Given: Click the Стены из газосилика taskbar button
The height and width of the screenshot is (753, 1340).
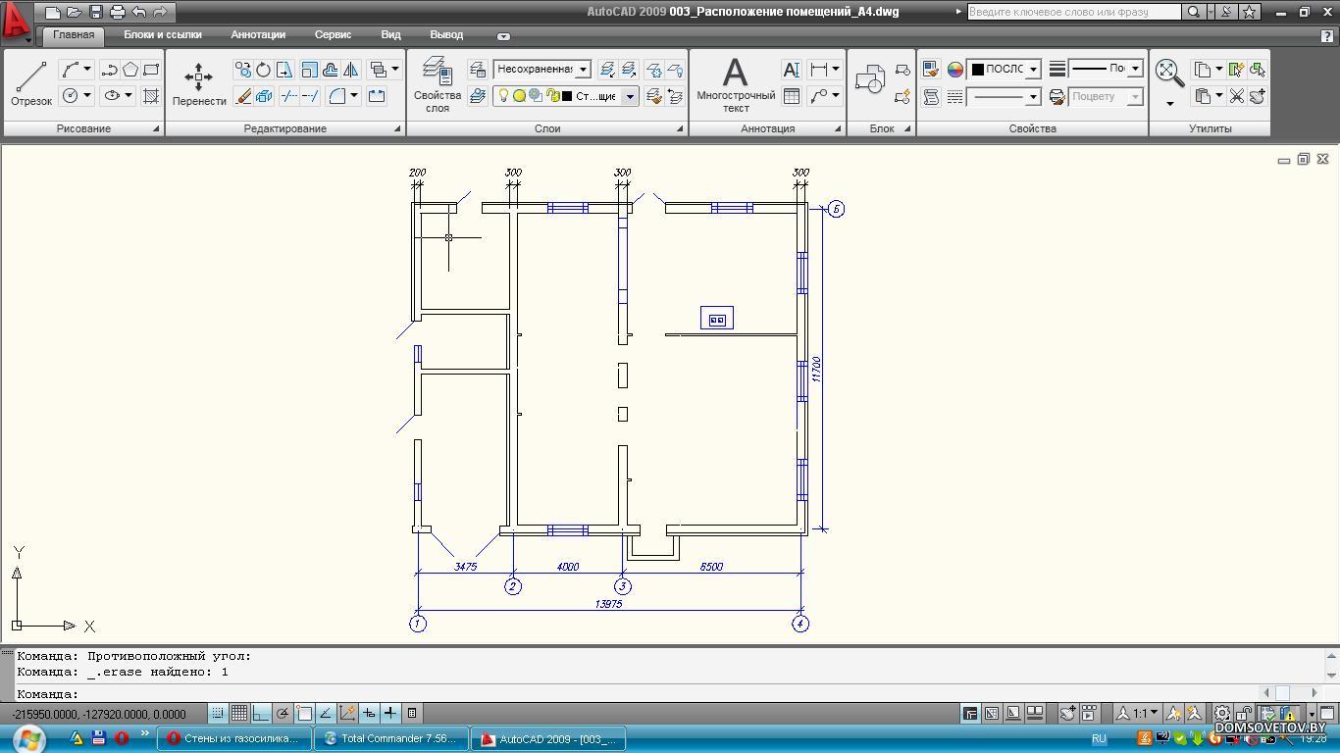Looking at the screenshot, I should (x=233, y=739).
